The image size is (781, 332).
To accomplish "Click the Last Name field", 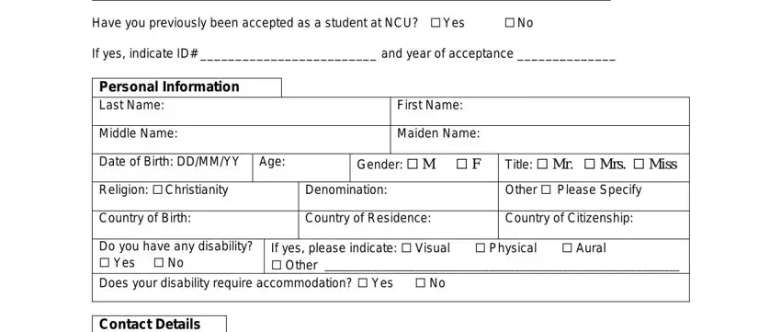I will (x=241, y=111).
